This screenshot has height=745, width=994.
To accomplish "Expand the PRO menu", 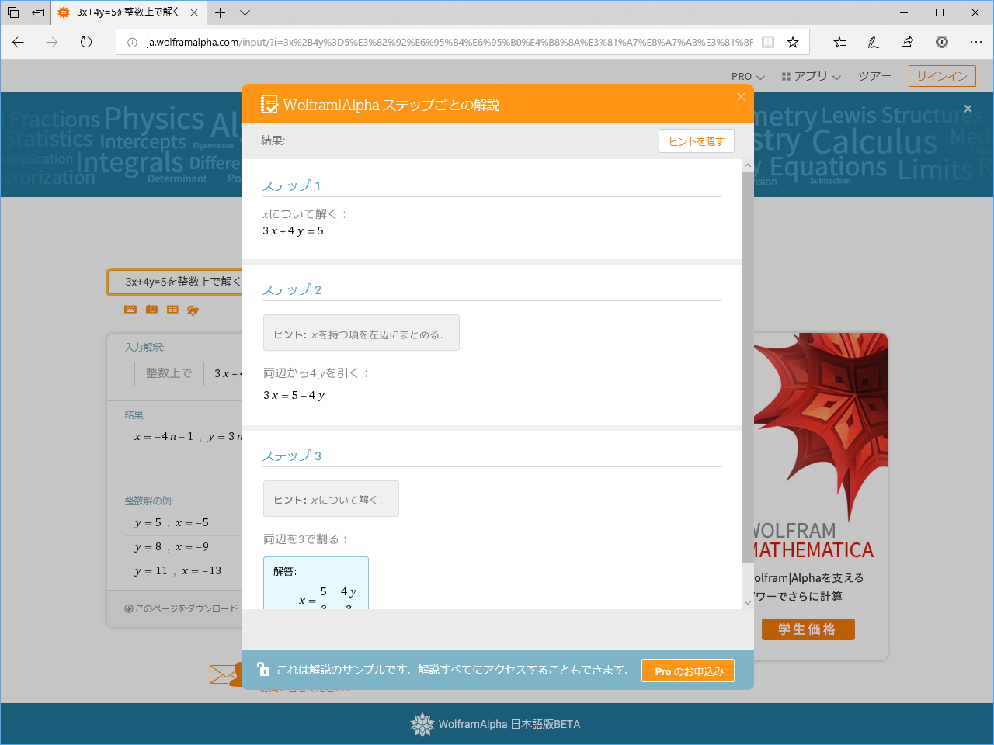I will point(748,76).
